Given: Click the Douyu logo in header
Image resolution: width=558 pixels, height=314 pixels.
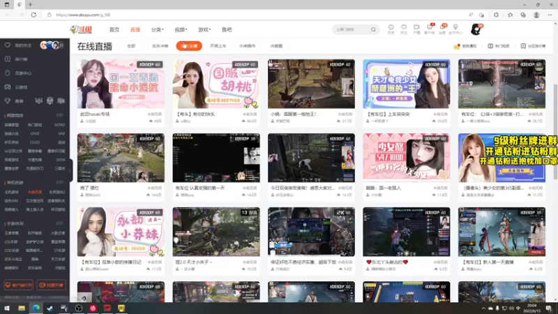Looking at the screenshot, I should 81,29.
